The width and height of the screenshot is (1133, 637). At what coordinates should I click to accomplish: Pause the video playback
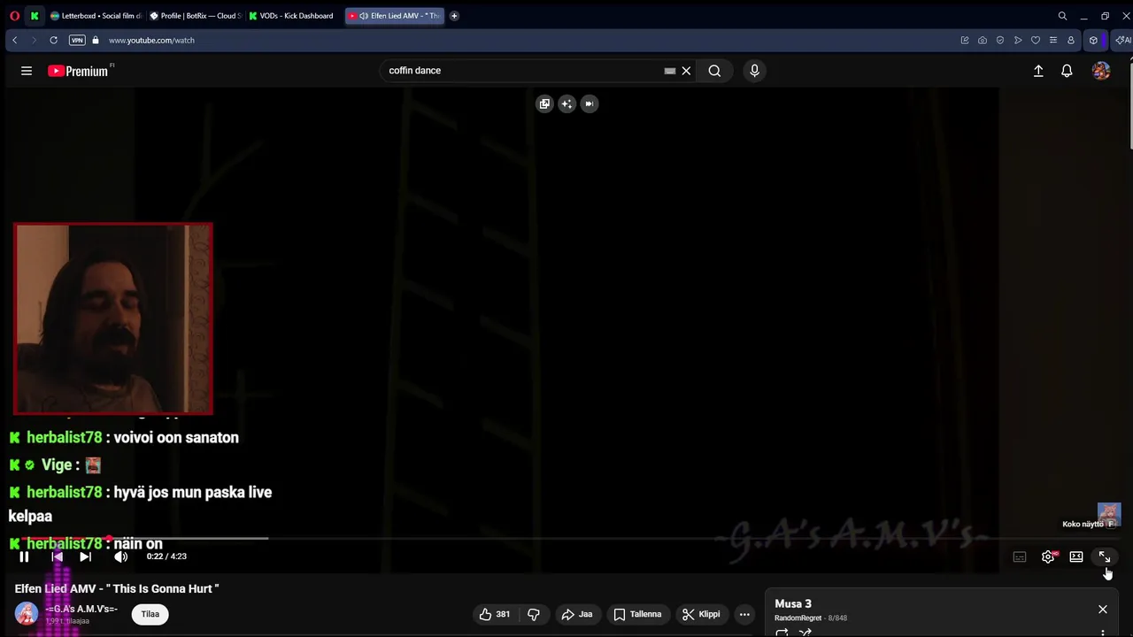click(x=24, y=556)
